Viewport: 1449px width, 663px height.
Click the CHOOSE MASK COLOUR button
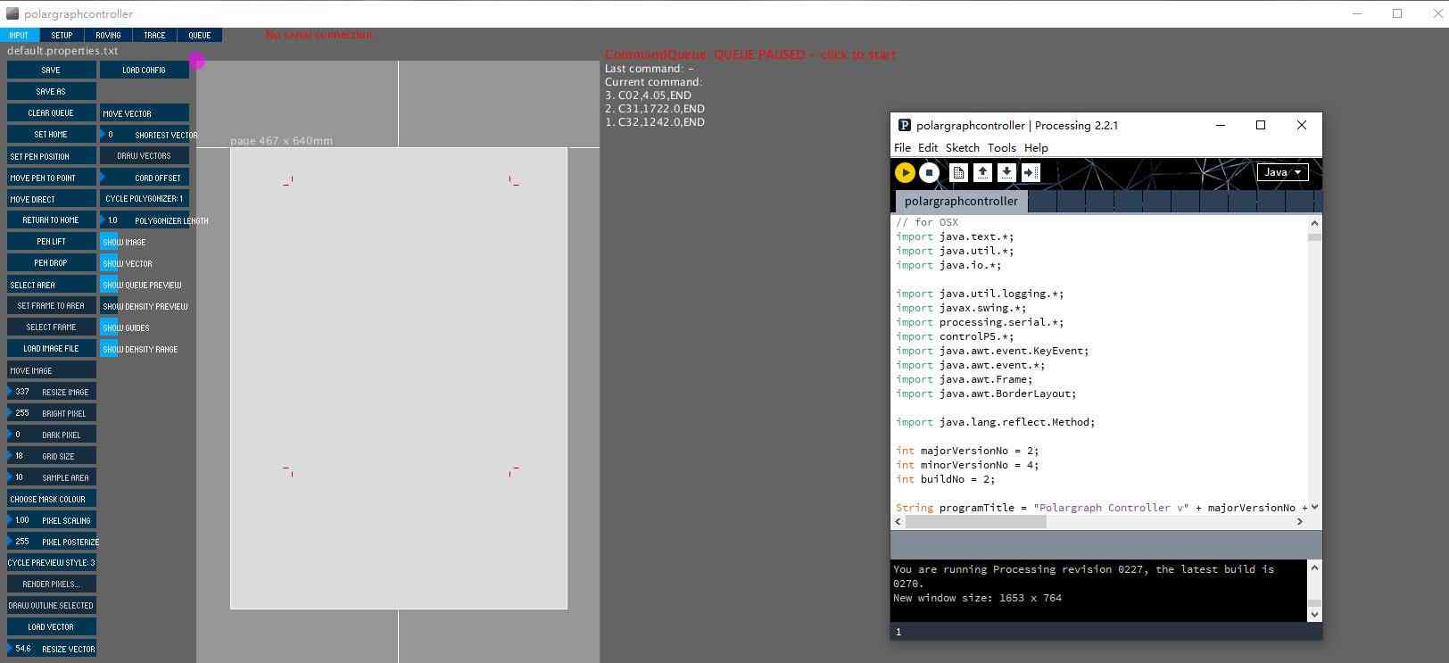click(51, 499)
